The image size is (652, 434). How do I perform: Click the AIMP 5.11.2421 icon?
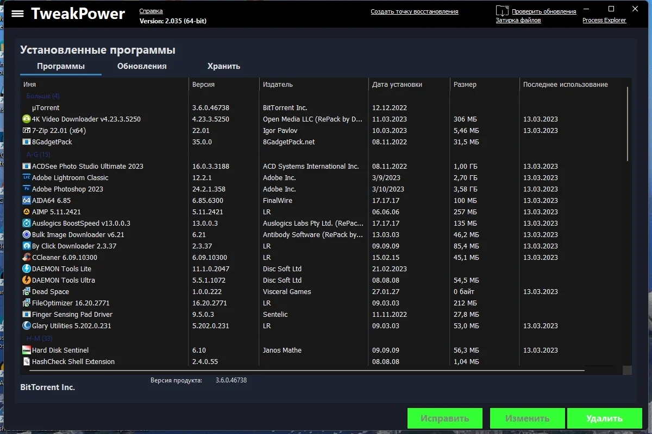27,212
